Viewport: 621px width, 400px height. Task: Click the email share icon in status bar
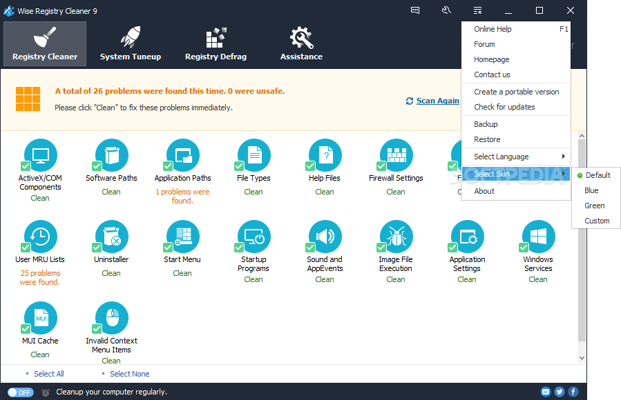[545, 392]
